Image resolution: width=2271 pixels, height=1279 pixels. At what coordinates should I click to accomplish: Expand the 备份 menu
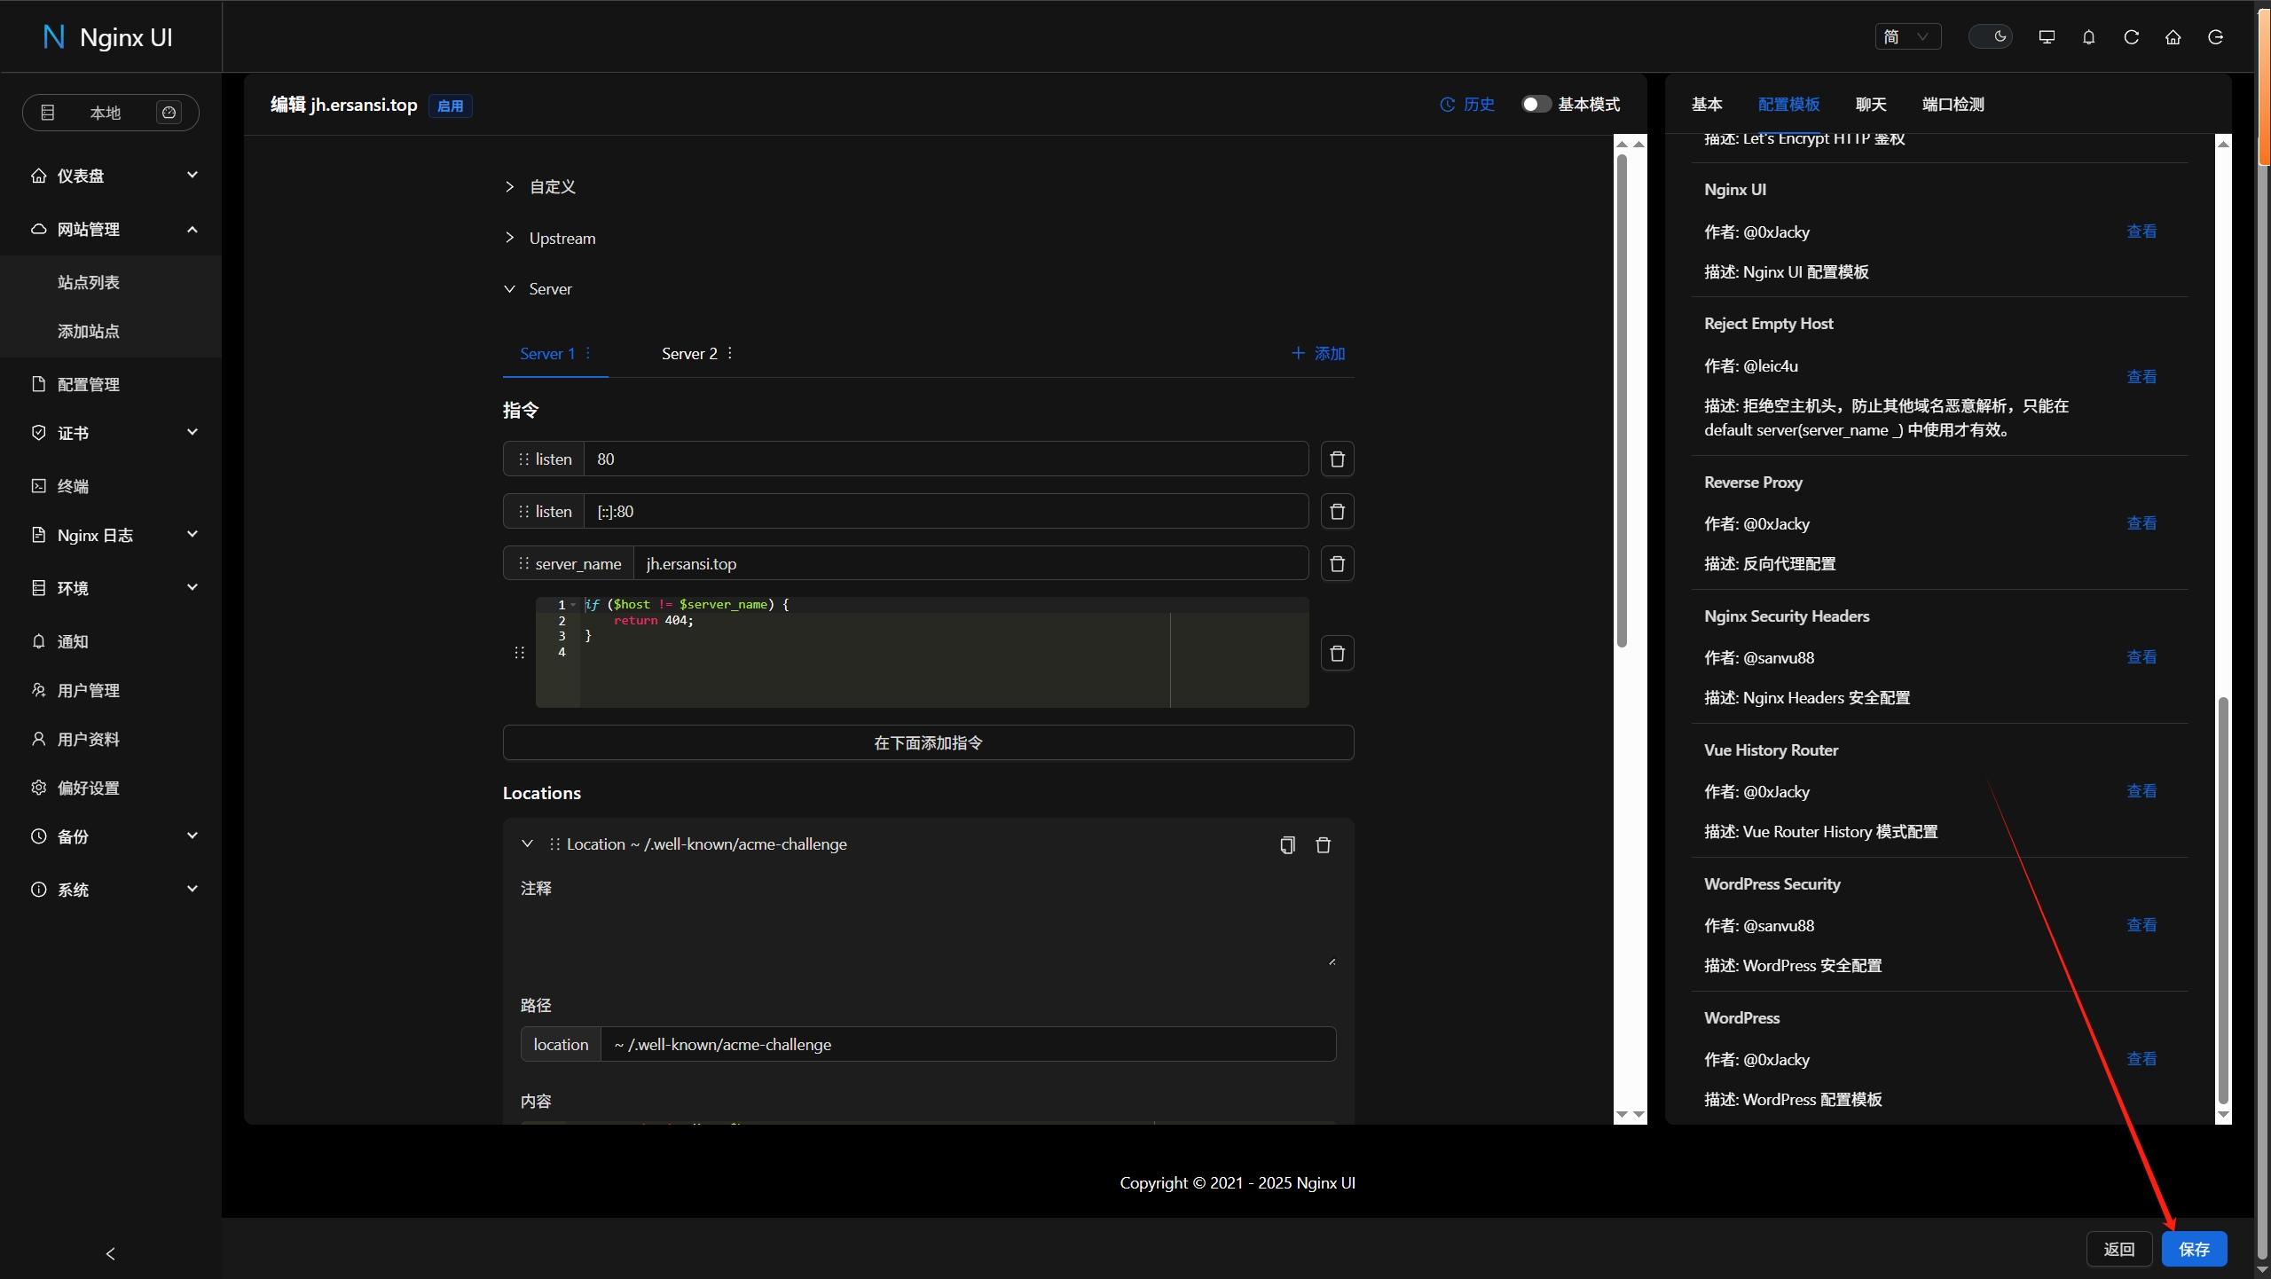[111, 836]
